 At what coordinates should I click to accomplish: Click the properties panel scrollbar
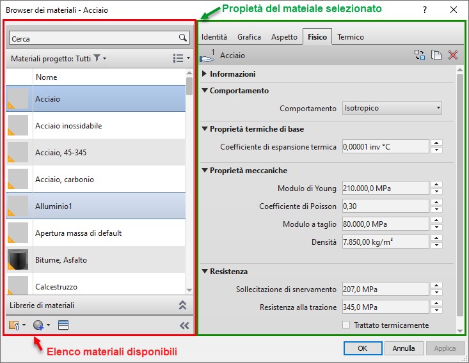point(460,194)
